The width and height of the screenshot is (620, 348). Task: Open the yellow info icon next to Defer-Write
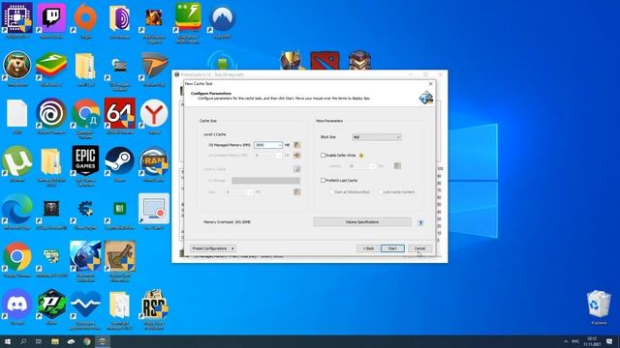click(x=361, y=156)
